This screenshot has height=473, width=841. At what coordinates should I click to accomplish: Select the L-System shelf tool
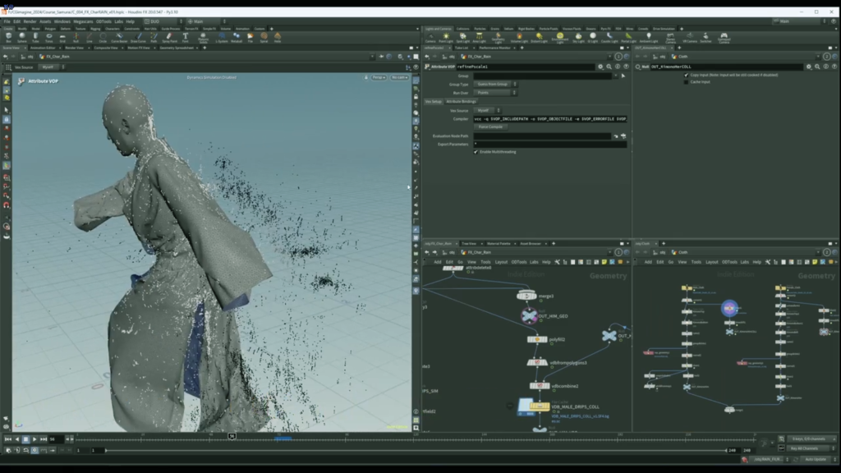(222, 37)
